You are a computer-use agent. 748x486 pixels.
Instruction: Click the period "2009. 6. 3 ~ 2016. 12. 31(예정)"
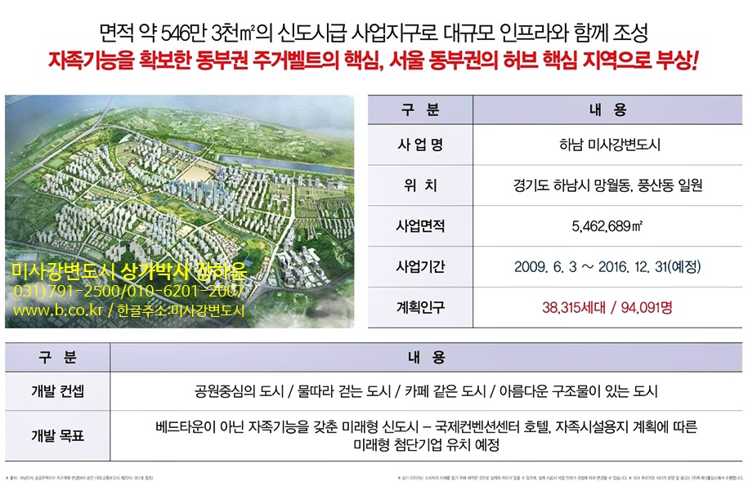[x=607, y=266]
